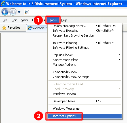Open the recent pages dropdown arrow
The image size is (127, 123).
point(19,12)
